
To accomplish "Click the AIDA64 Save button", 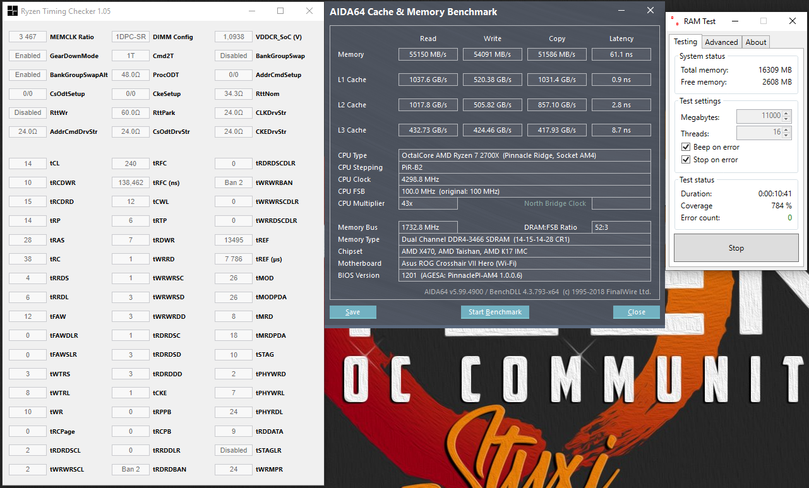I will [x=353, y=312].
